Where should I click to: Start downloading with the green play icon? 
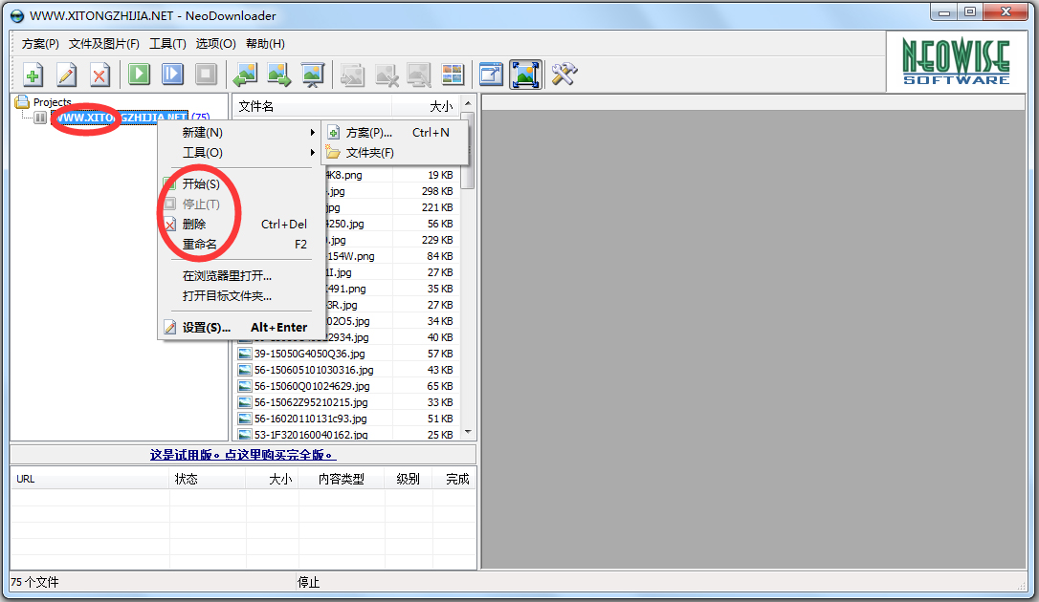(x=138, y=75)
